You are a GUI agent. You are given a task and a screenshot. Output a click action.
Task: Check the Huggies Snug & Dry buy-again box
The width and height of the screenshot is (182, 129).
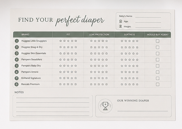pos(158,47)
